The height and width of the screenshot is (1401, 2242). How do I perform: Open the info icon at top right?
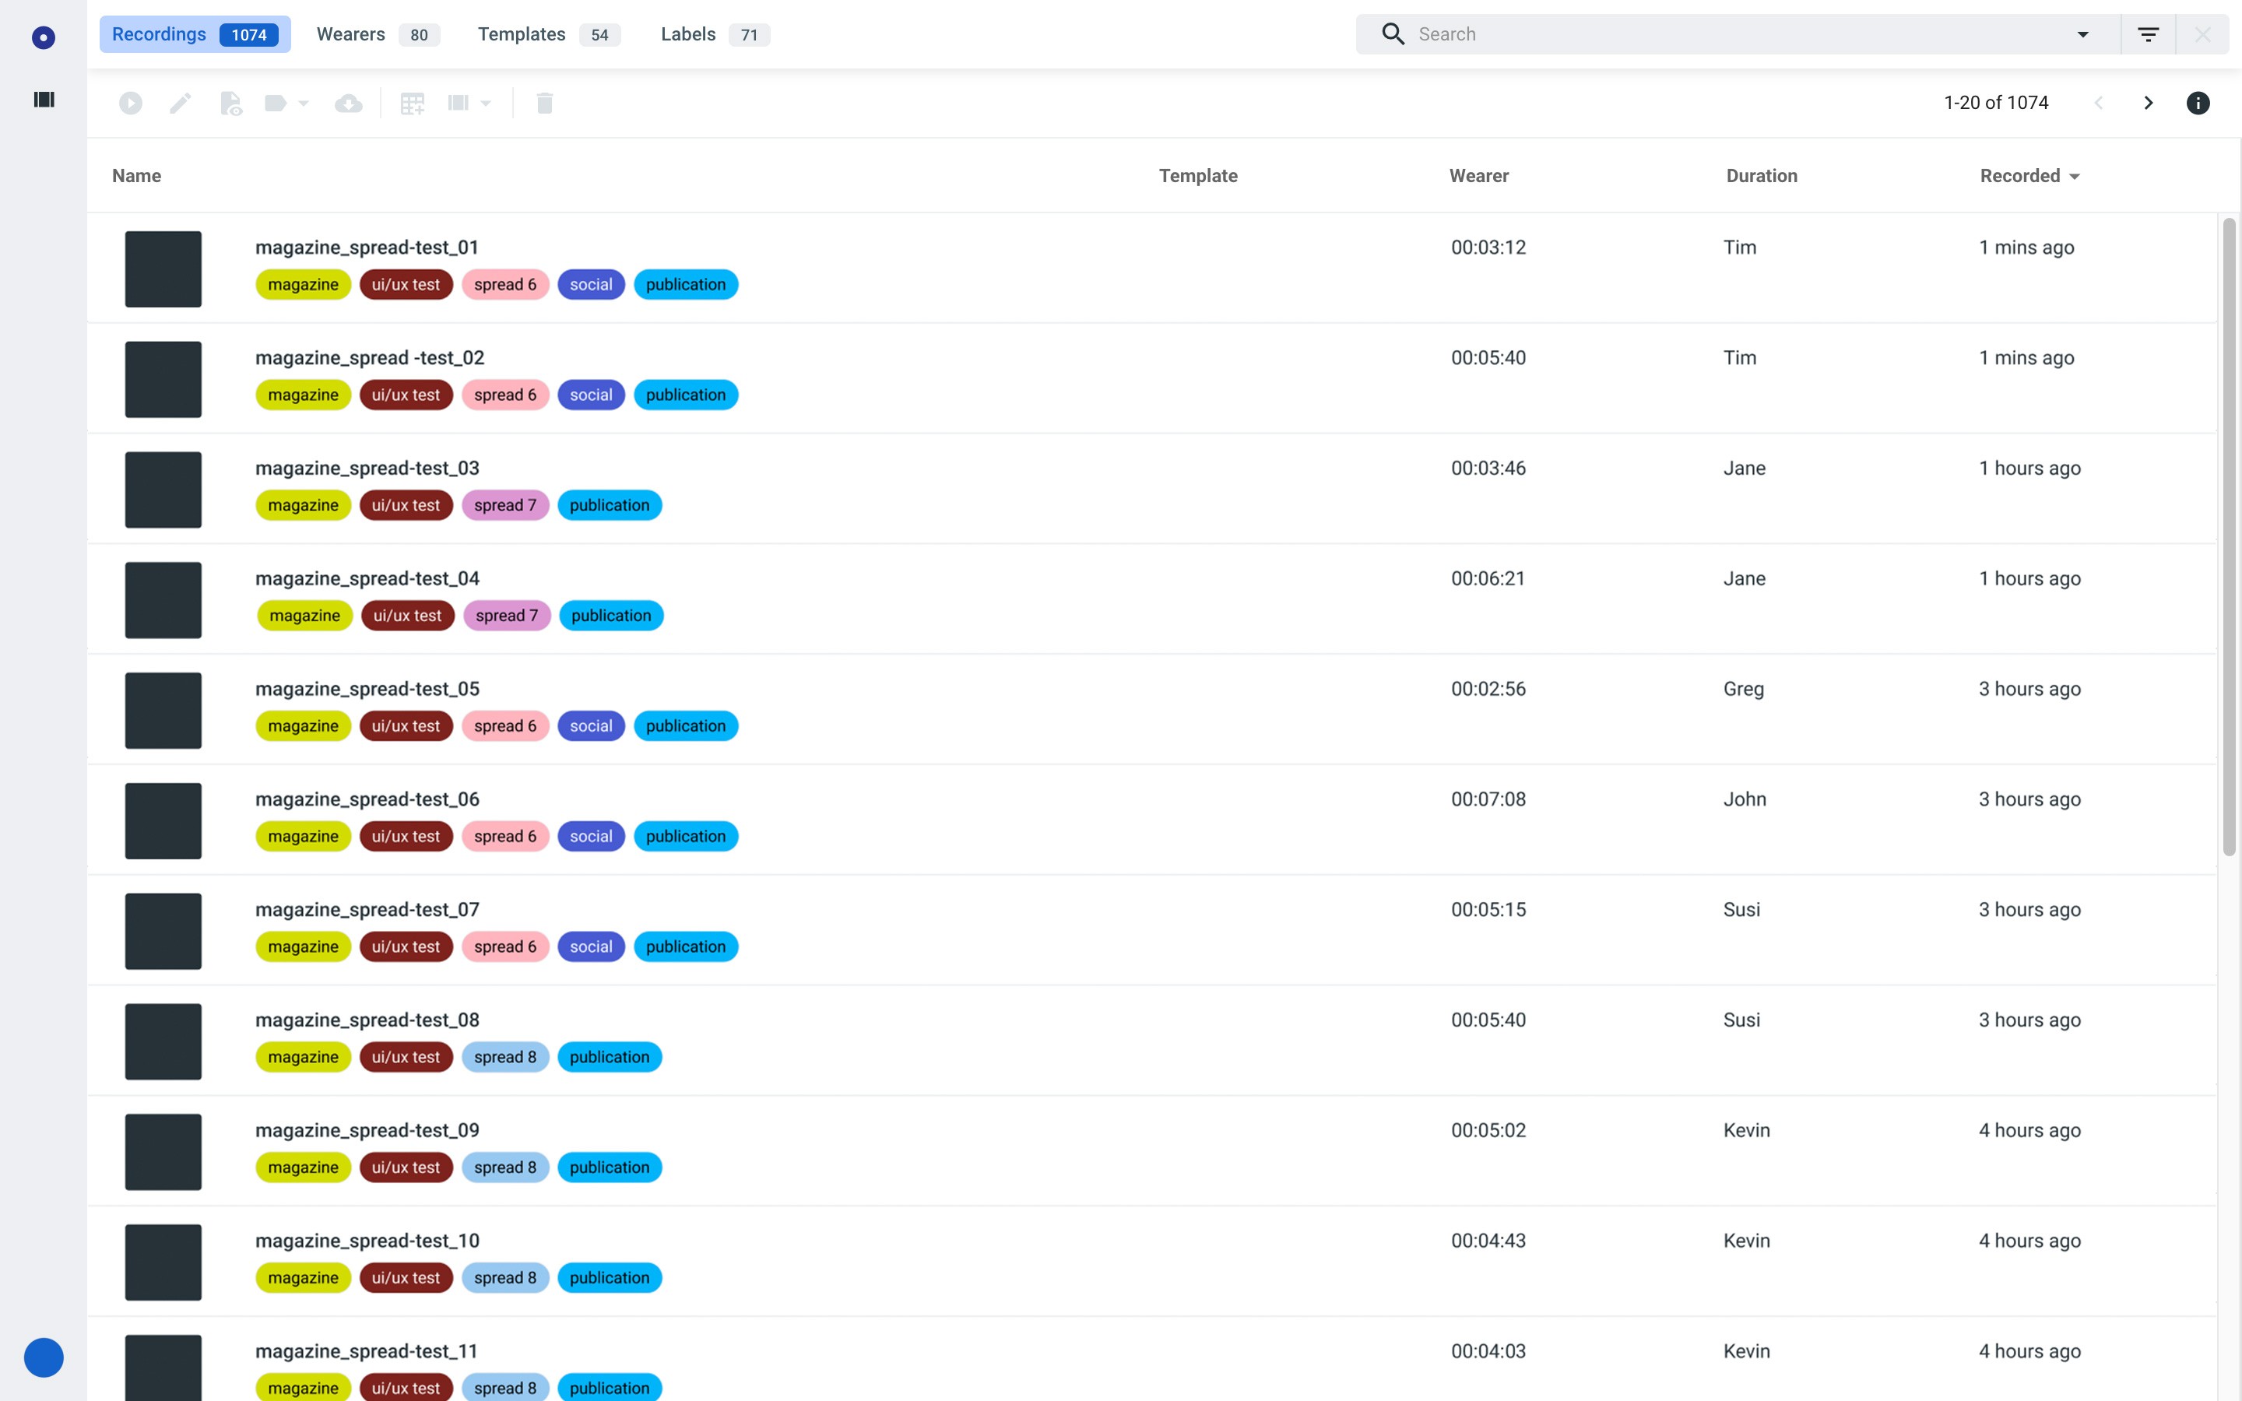(2198, 103)
